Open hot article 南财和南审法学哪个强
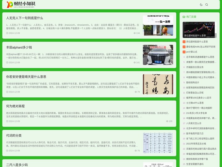222x167 pixels. [x=197, y=159]
